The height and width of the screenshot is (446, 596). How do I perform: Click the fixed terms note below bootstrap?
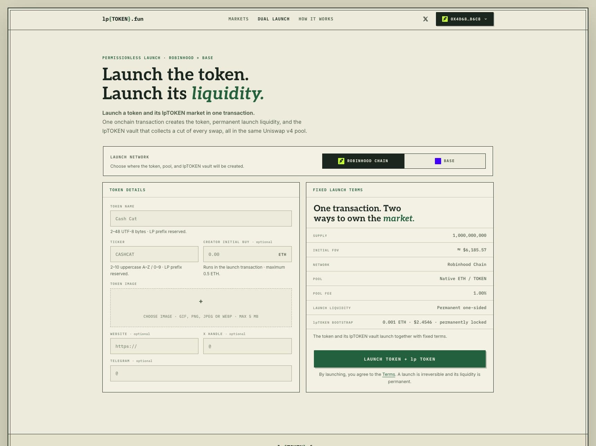click(x=380, y=336)
